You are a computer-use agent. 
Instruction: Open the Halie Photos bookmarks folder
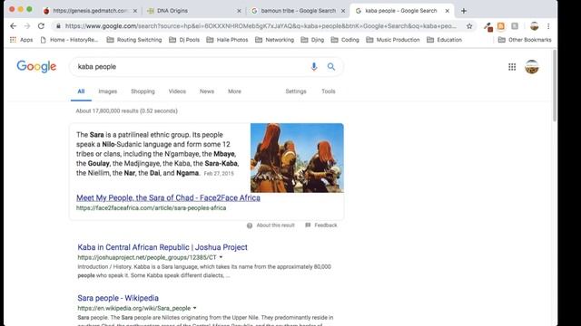point(227,40)
